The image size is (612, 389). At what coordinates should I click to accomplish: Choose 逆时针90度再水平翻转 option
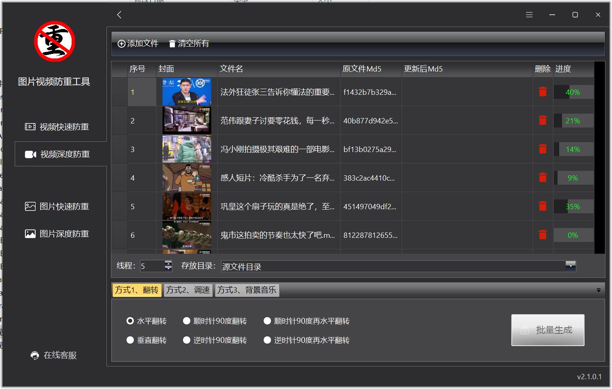pyautogui.click(x=267, y=340)
